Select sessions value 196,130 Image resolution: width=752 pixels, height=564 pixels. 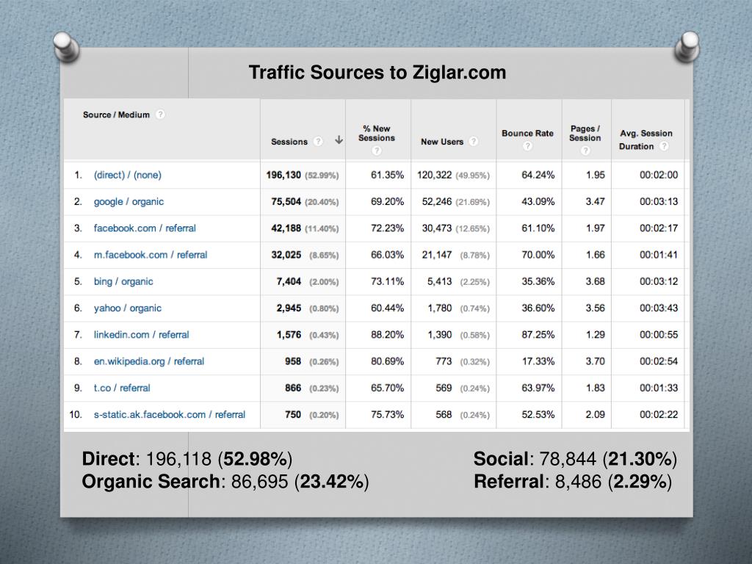[x=283, y=175]
